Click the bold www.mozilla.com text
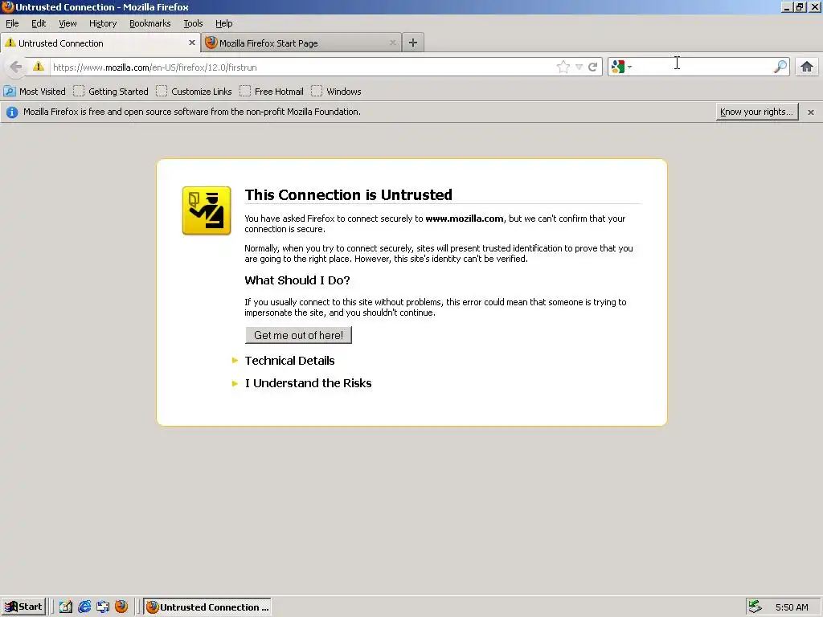The height and width of the screenshot is (617, 823). tap(465, 219)
